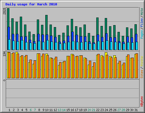Click day 31 on the x-axis

pyautogui.click(x=136, y=110)
